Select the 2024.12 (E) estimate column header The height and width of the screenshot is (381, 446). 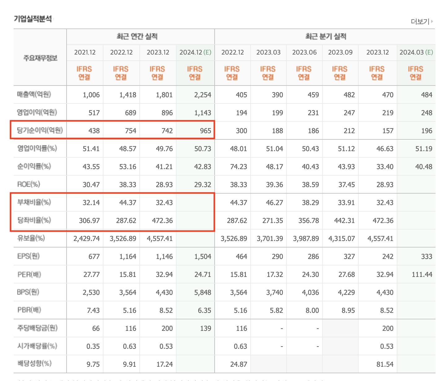pyautogui.click(x=196, y=52)
